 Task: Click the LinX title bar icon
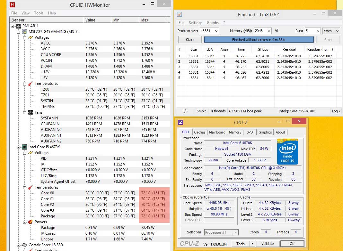[180, 14]
